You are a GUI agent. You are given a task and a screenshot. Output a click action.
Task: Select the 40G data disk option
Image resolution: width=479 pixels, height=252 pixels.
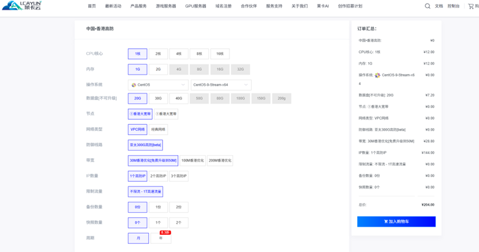tap(179, 98)
